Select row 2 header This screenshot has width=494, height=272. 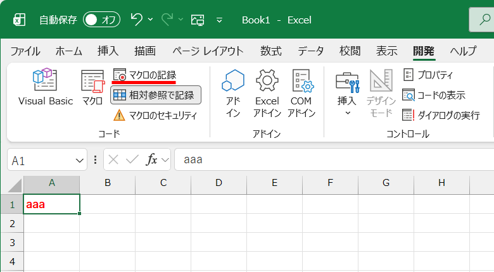pyautogui.click(x=12, y=223)
